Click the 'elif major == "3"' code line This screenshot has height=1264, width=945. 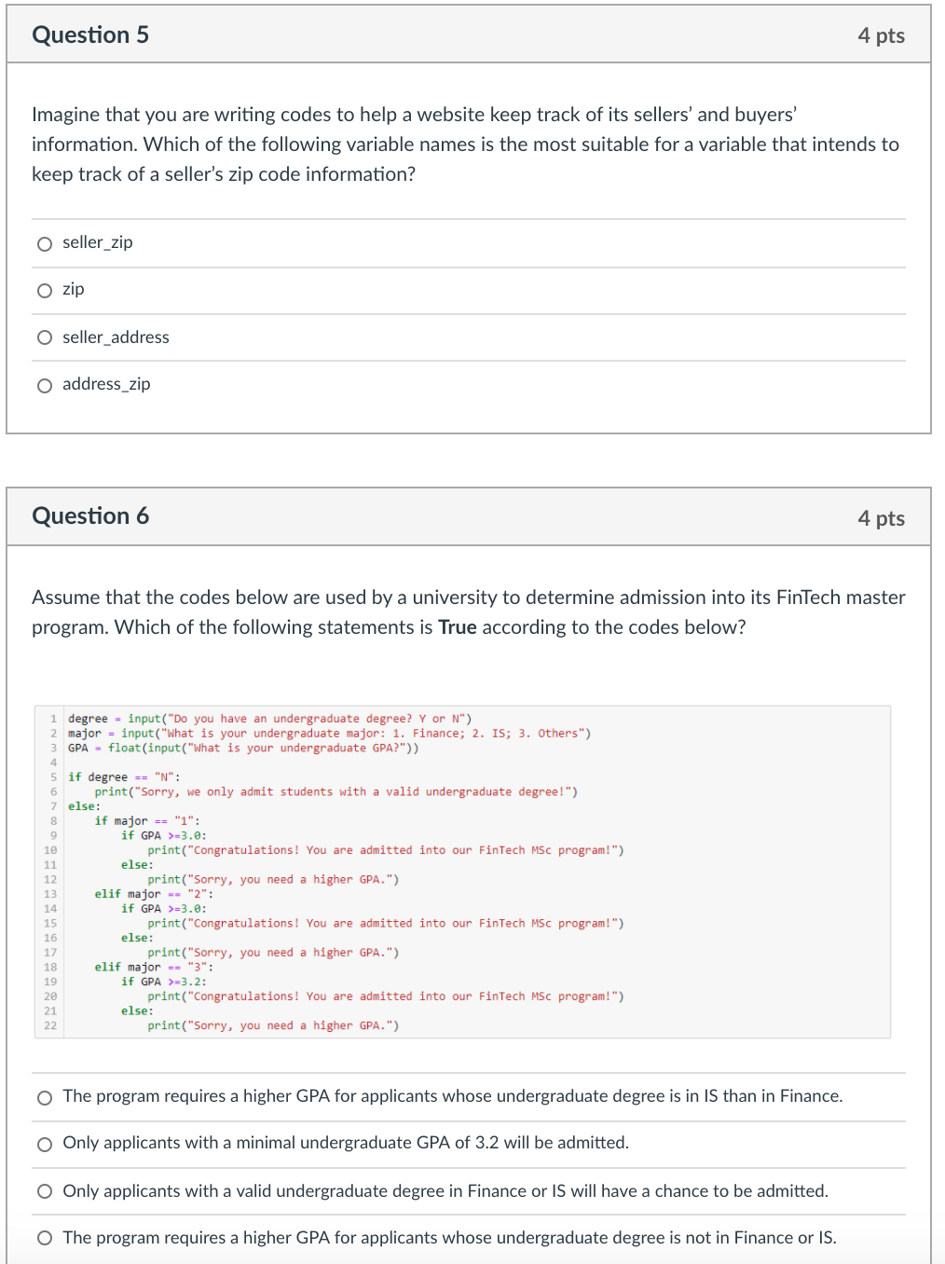click(x=154, y=967)
